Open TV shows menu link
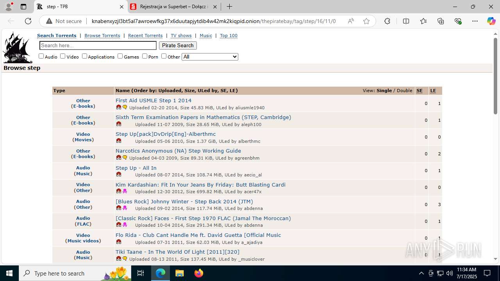Screen dimensions: 500x281 point(181,36)
